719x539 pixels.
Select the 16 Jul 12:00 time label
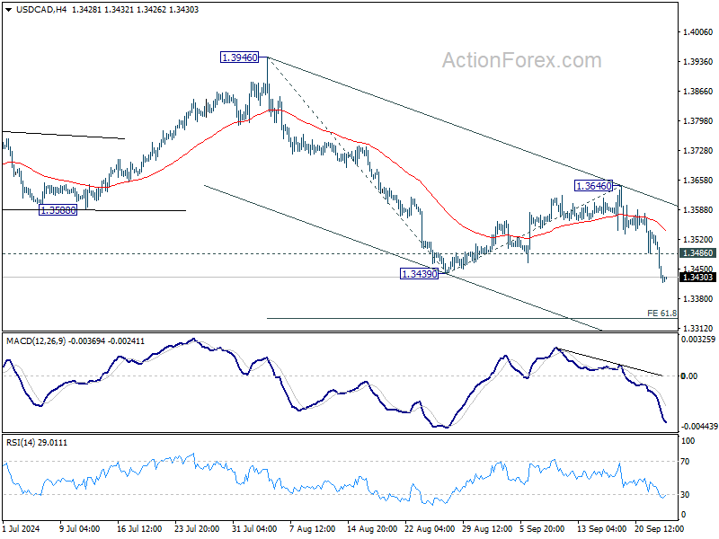point(139,528)
